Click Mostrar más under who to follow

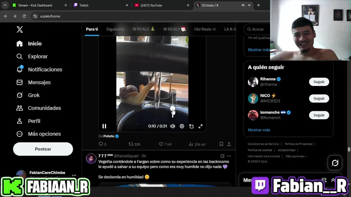coord(259,130)
